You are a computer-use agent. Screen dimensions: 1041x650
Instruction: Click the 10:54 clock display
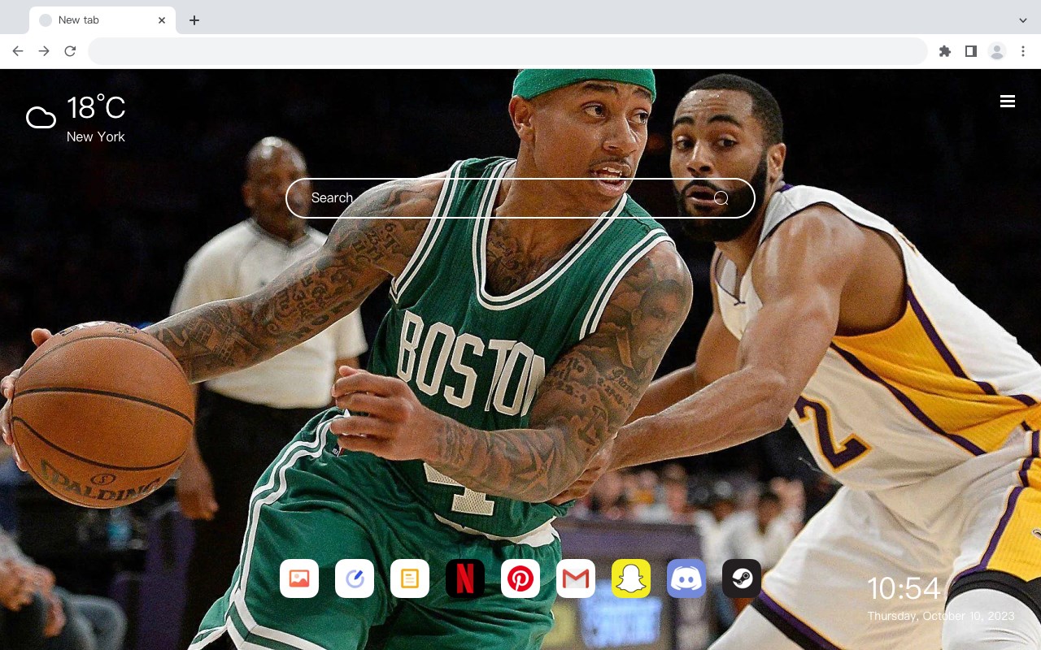pyautogui.click(x=904, y=588)
